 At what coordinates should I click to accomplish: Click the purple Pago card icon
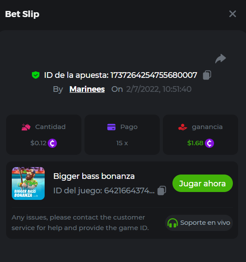(x=111, y=127)
